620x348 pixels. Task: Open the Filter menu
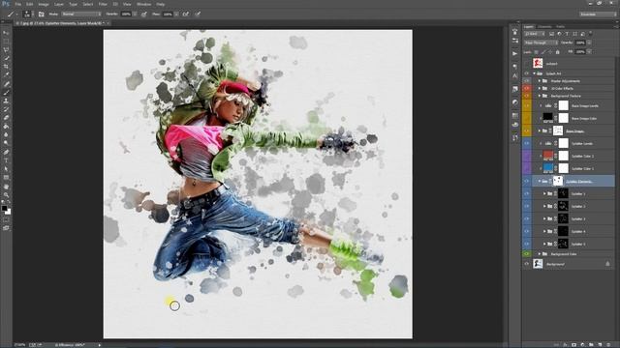(103, 4)
